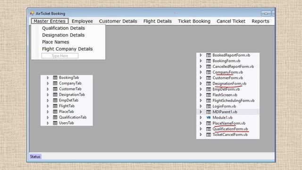Open the Reports menu
This screenshot has height=170, width=302.
tap(260, 21)
